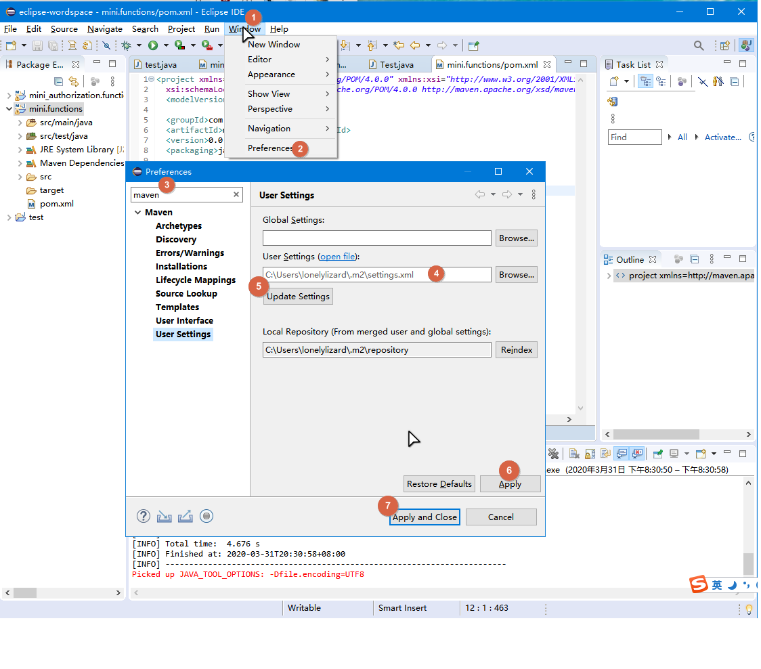Toggle Word Wrap in console toolbar
The image size is (761, 669).
tap(606, 454)
